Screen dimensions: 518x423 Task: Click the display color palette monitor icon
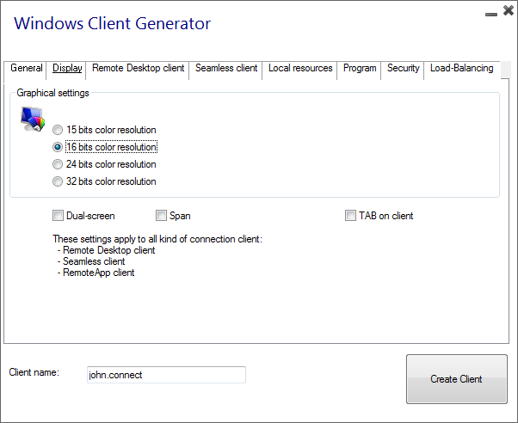pos(33,120)
